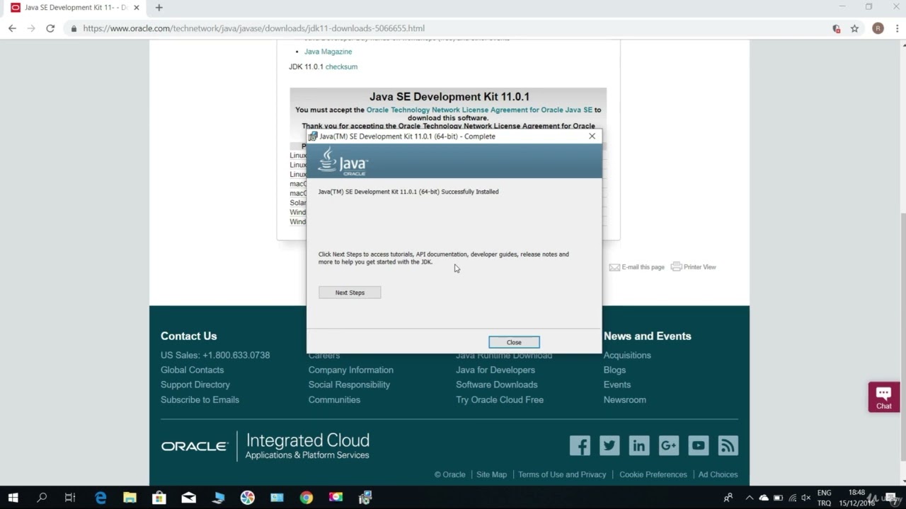Viewport: 906px width, 509px height.
Task: Click the YouTube social icon
Action: (699, 445)
